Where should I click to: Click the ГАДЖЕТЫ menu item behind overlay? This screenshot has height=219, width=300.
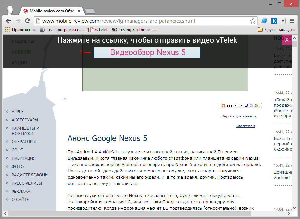point(23,41)
